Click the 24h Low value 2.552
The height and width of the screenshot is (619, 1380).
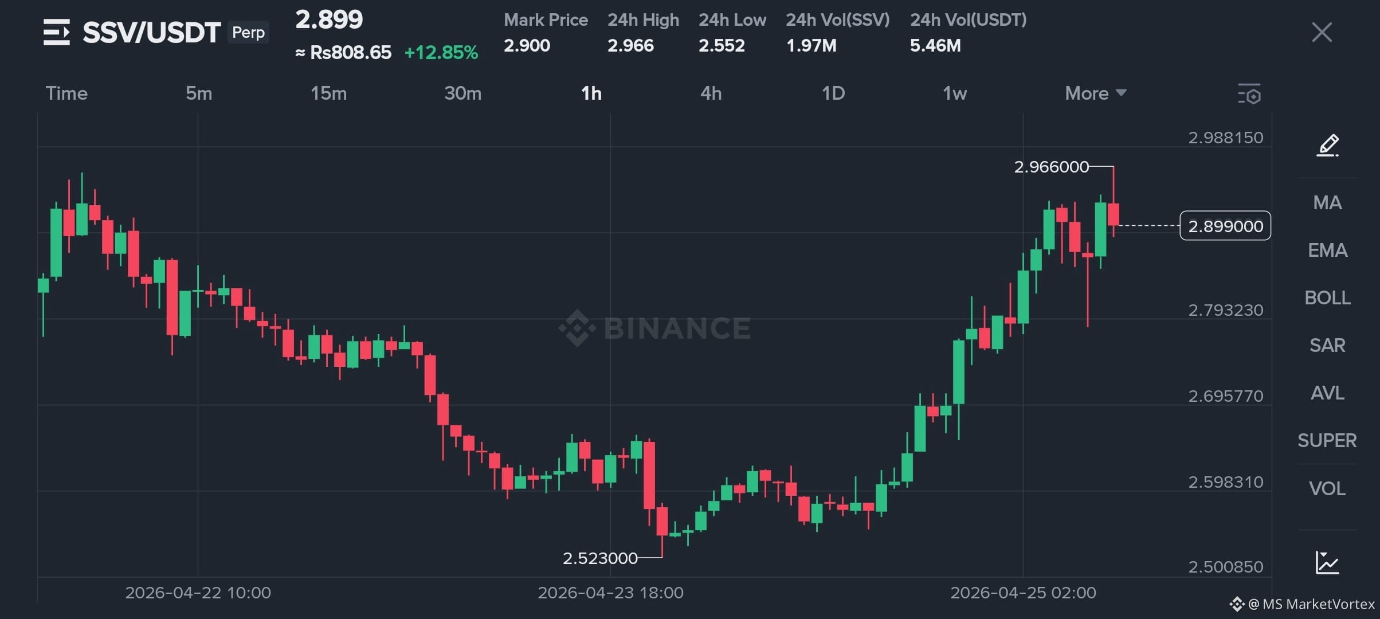click(722, 46)
